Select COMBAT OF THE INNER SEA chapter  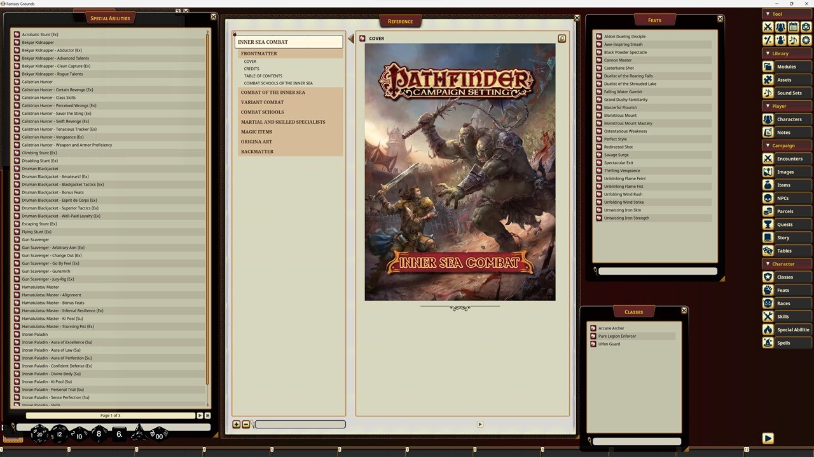[273, 92]
